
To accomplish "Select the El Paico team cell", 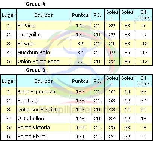I will [44, 25].
